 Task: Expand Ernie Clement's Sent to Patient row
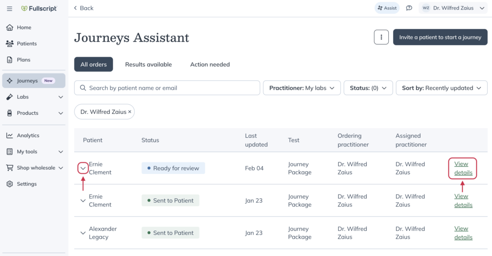click(83, 200)
